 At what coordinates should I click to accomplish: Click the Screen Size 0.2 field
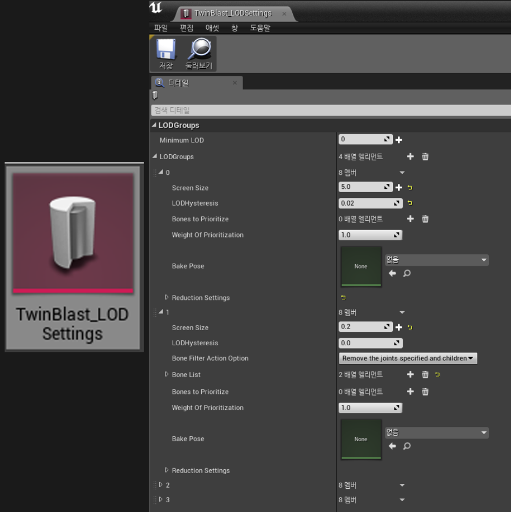click(x=365, y=326)
